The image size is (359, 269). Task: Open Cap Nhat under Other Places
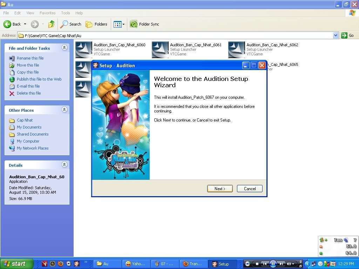pos(25,120)
